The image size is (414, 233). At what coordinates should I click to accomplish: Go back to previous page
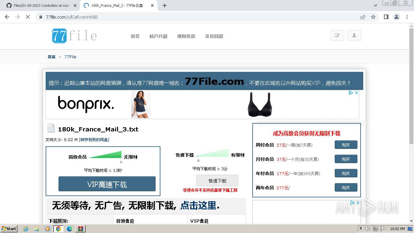[7, 17]
